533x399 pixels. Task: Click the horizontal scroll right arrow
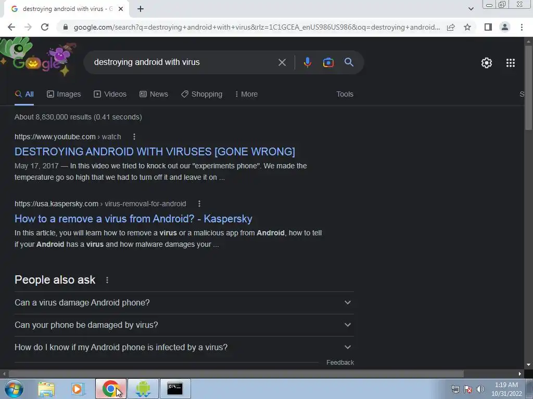(x=520, y=374)
